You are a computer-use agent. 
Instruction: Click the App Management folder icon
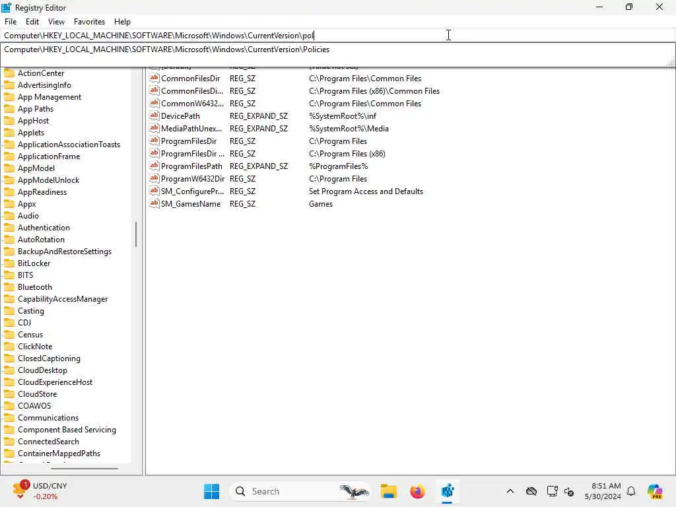point(9,97)
